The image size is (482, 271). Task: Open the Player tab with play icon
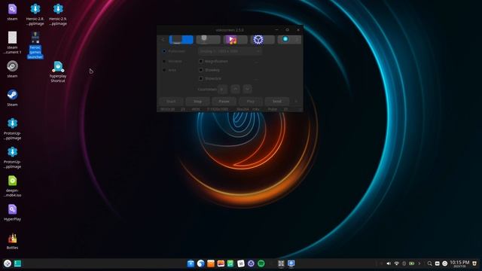[235, 40]
